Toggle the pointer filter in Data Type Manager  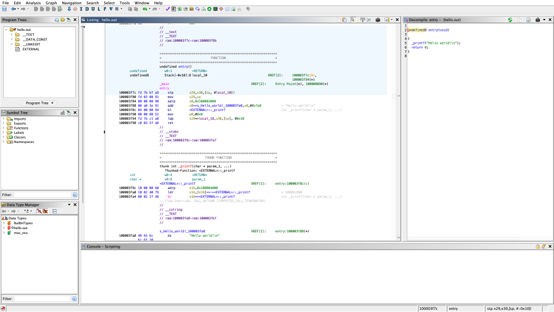[45, 211]
